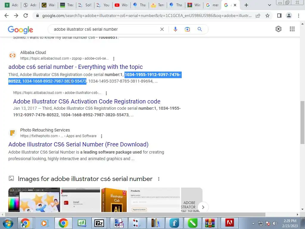
Task: Open the 7-Zip taskbar icon
Action: coord(99,223)
